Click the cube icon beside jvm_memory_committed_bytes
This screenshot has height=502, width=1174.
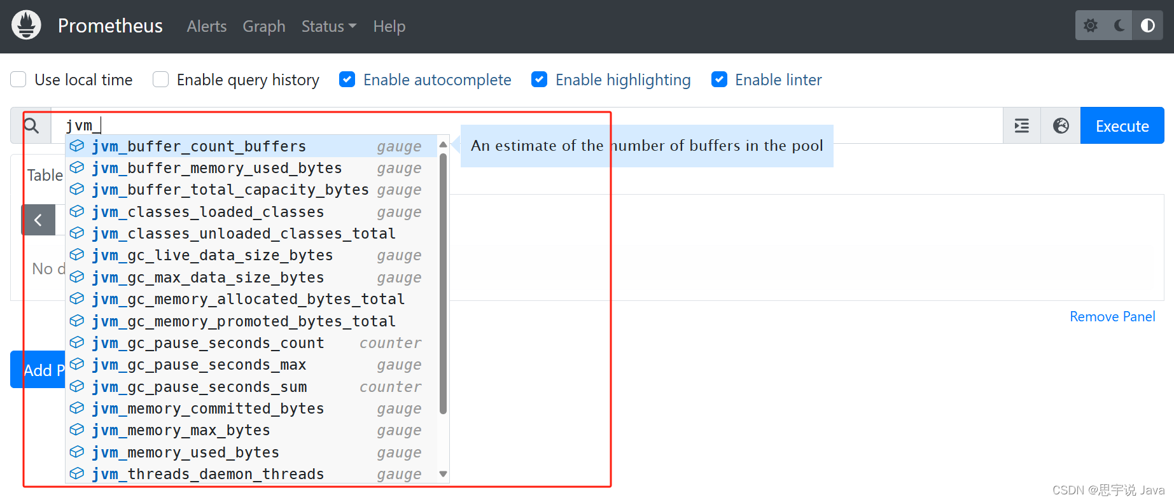pos(77,408)
